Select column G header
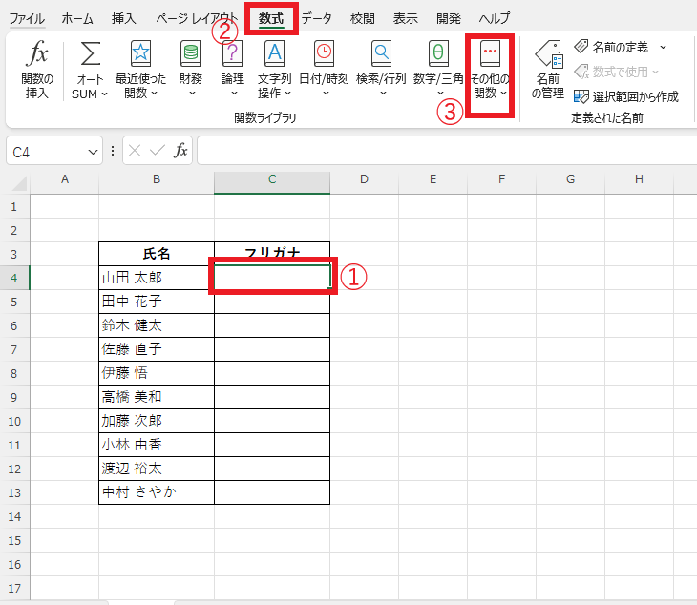This screenshot has width=697, height=605. coord(570,179)
